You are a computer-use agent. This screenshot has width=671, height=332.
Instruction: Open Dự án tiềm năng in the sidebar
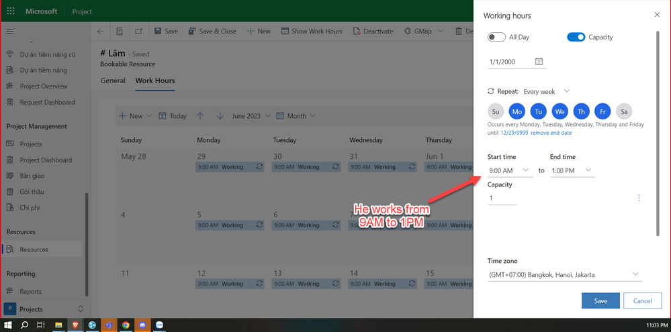42,70
